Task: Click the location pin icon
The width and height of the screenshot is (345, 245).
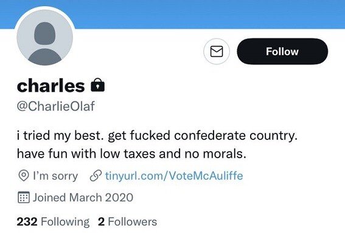Action: (x=24, y=176)
